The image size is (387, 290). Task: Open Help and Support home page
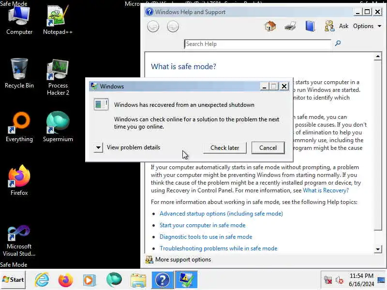[270, 26]
